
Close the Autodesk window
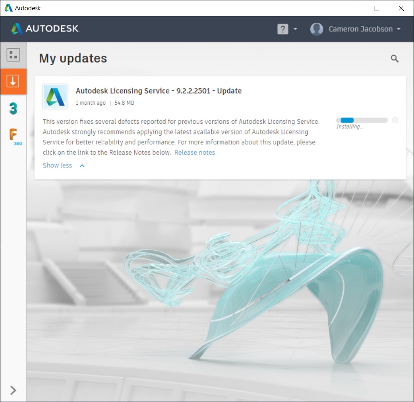click(x=401, y=8)
